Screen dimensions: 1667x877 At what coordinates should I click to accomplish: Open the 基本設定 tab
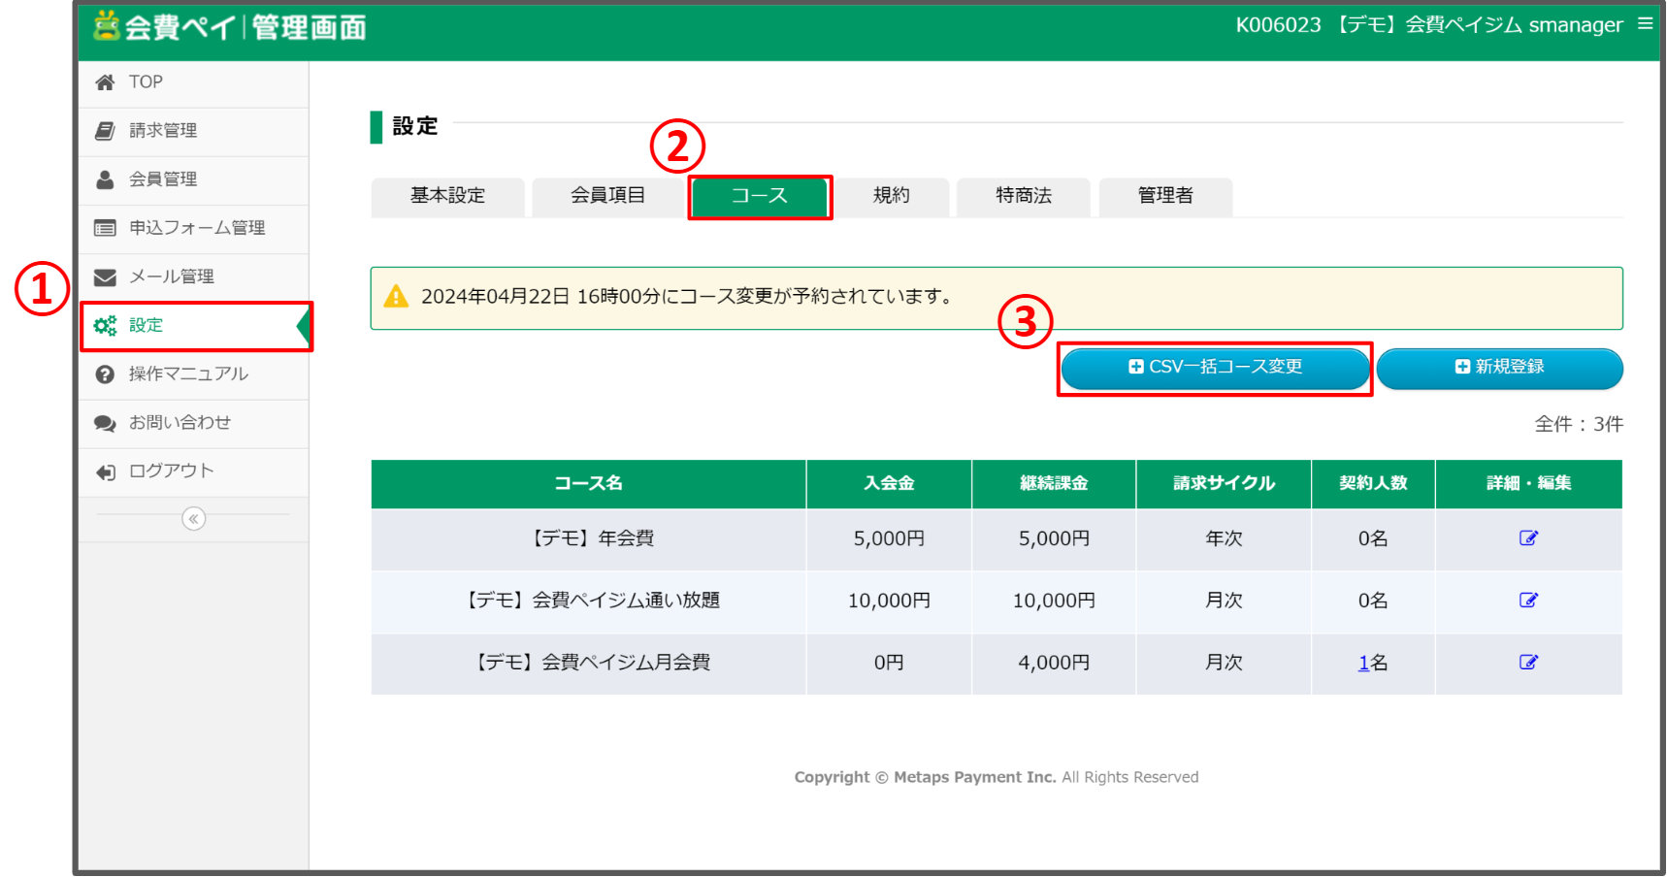tap(447, 196)
